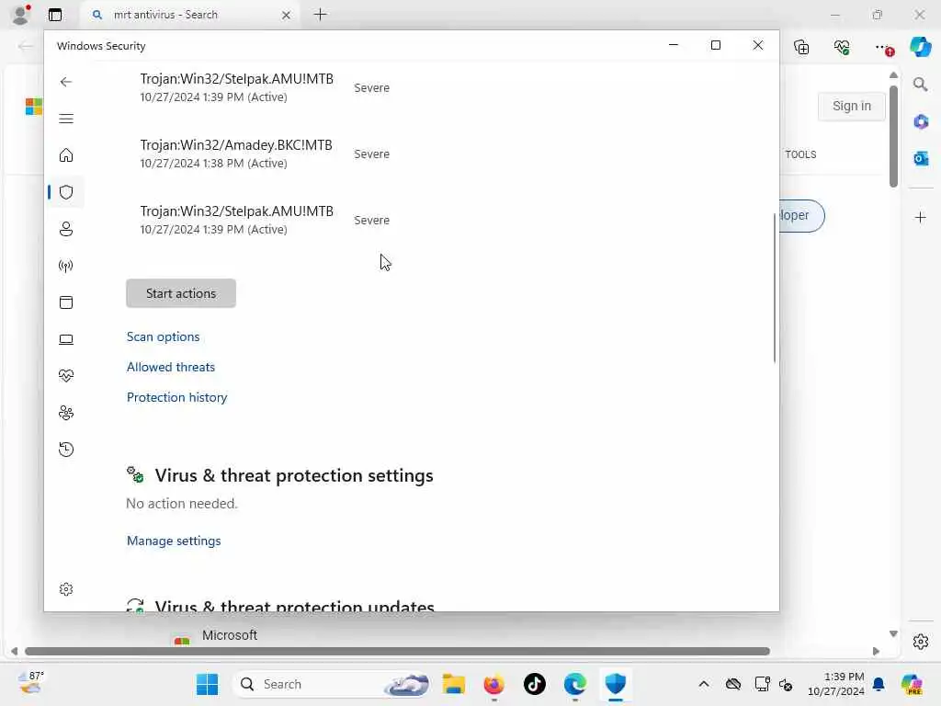
Task: Expand the hamburger navigation menu
Action: click(x=66, y=119)
